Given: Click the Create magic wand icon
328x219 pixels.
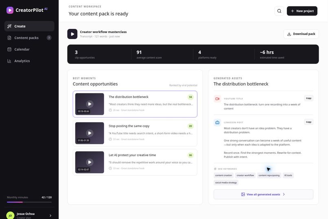Looking at the screenshot, I should (x=9, y=26).
